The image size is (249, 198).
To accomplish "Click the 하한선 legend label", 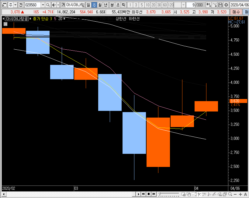I will point(134,19).
